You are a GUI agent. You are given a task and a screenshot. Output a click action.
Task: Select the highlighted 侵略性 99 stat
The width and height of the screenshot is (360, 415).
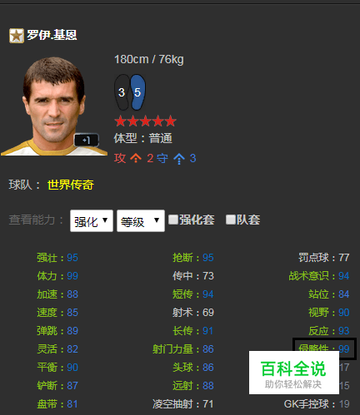(x=324, y=348)
